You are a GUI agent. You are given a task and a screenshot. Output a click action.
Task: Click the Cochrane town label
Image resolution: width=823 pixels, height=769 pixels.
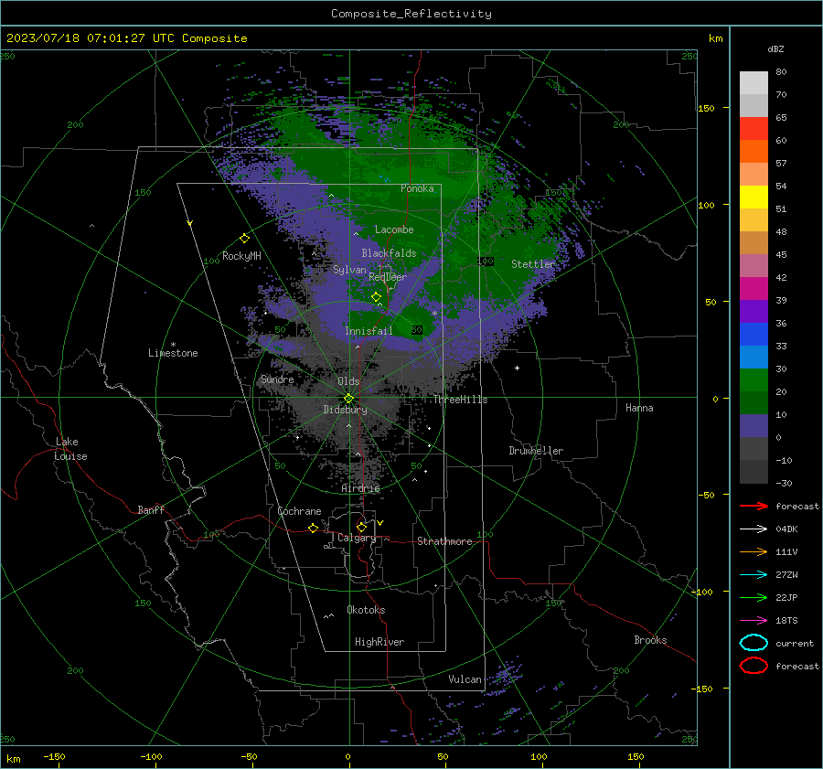(299, 511)
